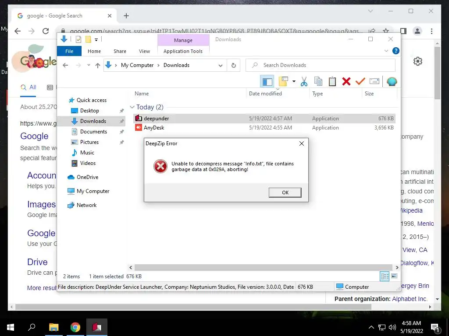Click the Rename toolbar icon
The image size is (449, 336).
click(374, 81)
